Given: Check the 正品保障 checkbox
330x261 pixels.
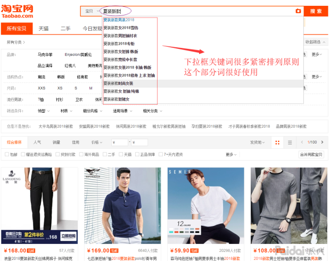Looking at the screenshot, I should pyautogui.click(x=137, y=155).
